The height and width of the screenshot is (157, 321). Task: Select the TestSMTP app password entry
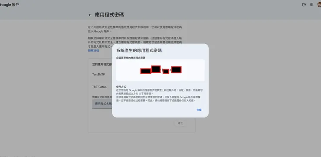tap(98, 75)
